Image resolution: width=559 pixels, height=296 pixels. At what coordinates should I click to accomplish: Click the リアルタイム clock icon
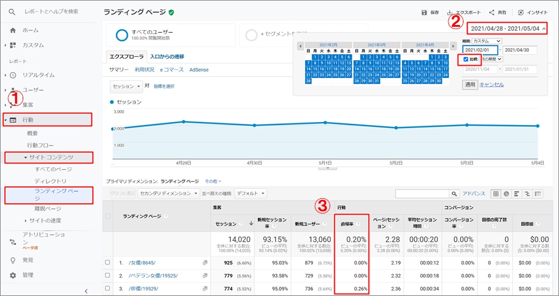13,75
